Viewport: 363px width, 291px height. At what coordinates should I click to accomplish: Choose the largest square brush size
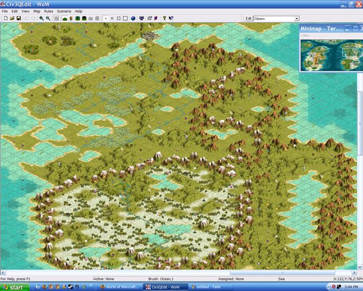(125, 18)
